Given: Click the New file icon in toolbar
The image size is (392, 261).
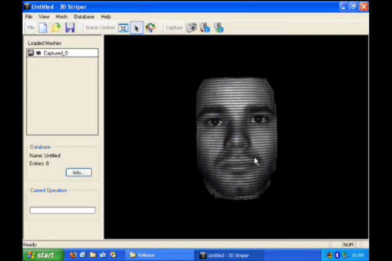Looking at the screenshot, I should (x=43, y=28).
